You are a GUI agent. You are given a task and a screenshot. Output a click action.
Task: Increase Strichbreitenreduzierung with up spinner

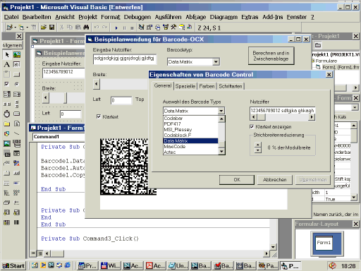pyautogui.click(x=258, y=145)
